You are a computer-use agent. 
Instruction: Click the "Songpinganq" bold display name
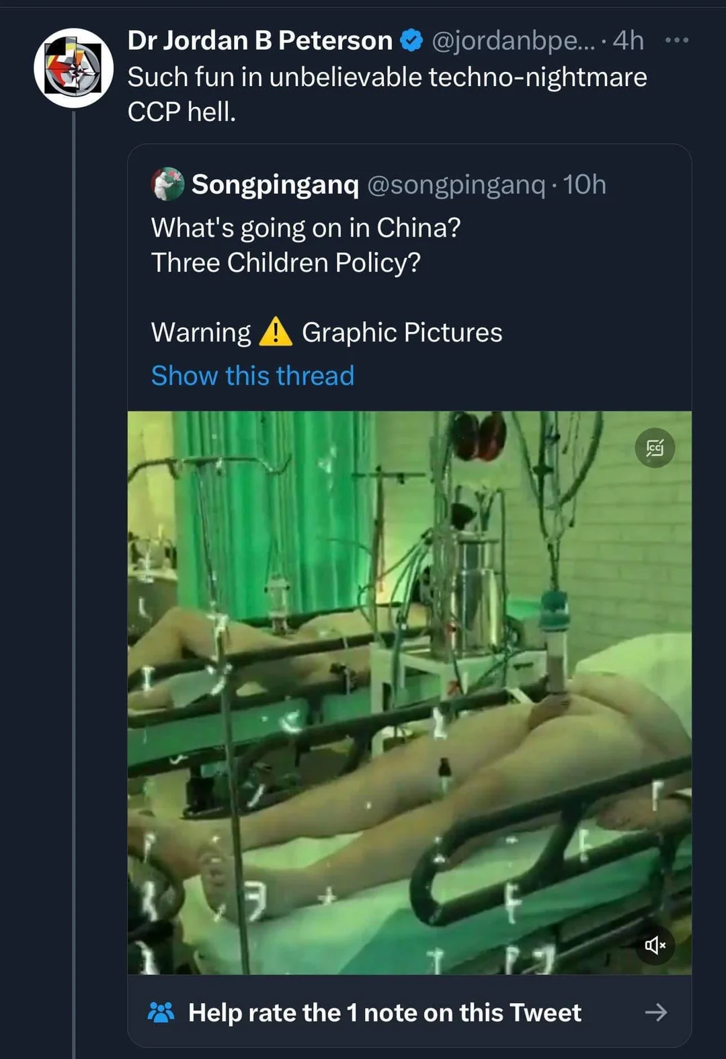(275, 184)
